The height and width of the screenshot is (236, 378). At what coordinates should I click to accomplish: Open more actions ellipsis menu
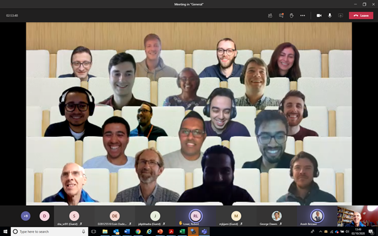(303, 16)
